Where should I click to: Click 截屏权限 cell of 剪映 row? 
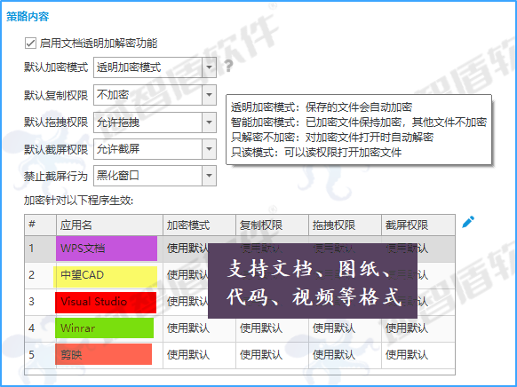[x=418, y=355]
